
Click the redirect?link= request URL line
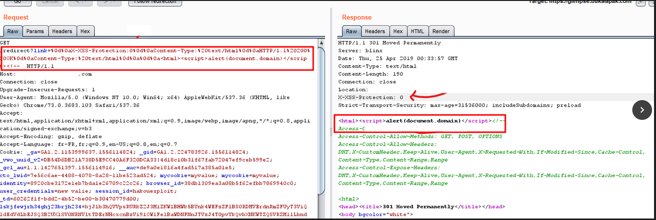click(156, 51)
